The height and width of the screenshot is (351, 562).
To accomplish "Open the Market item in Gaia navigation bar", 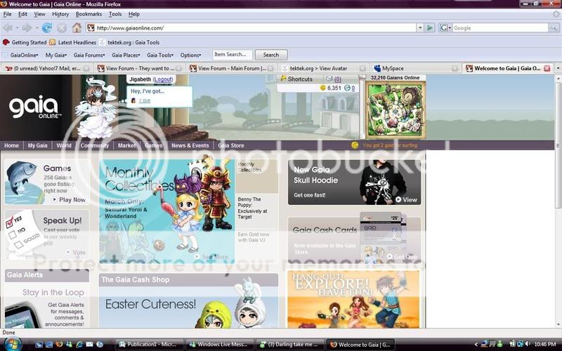I will tap(127, 145).
